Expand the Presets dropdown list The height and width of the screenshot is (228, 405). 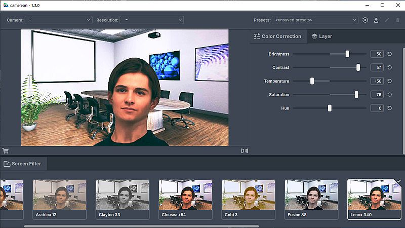point(315,20)
